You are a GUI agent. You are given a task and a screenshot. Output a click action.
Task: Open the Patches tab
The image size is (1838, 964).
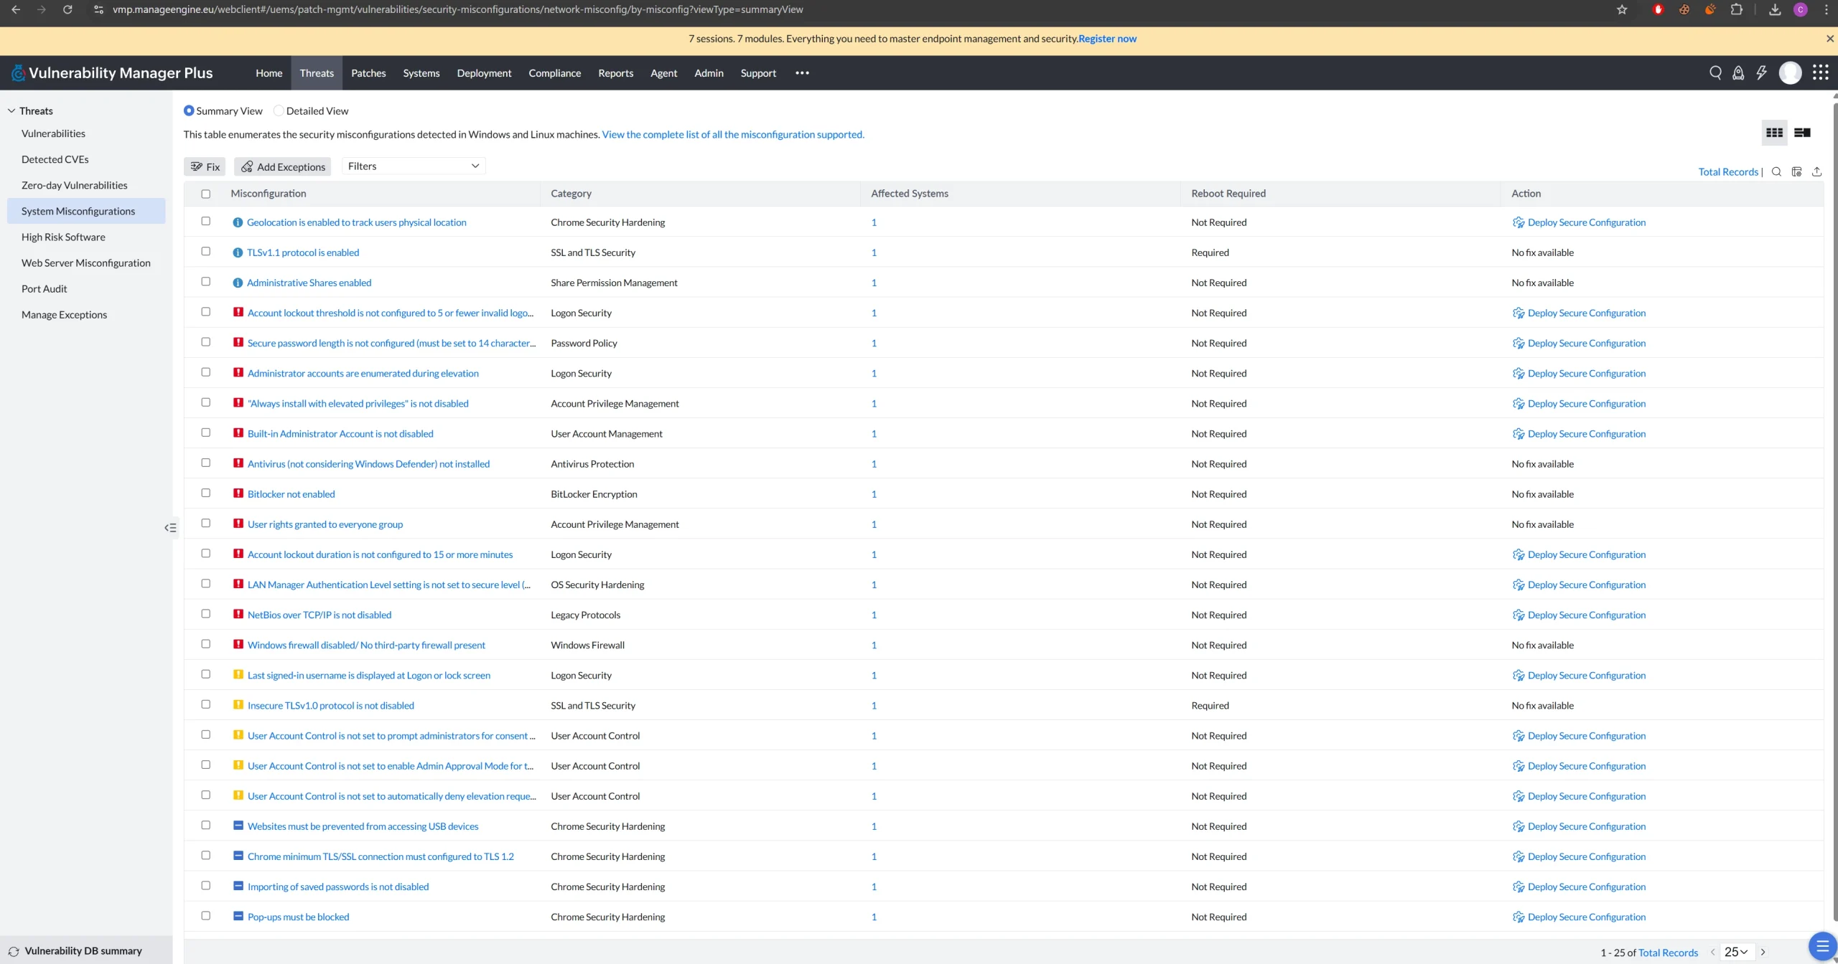pos(368,72)
